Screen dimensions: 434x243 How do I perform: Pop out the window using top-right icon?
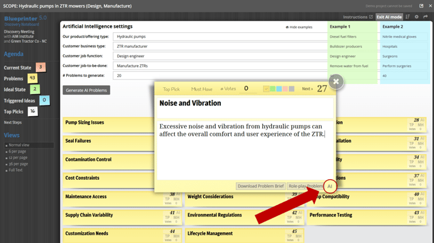[421, 6]
